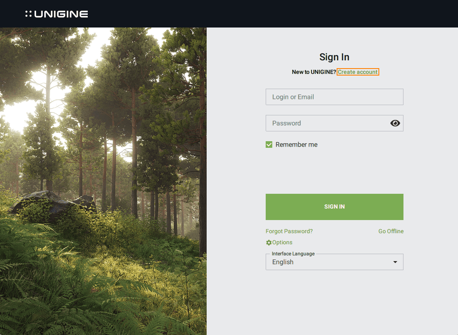458x335 pixels.
Task: Click the Forgot Password? link
Action: 289,231
